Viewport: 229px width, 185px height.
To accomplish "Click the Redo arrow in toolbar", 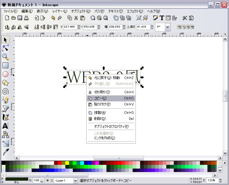I will tap(60, 18).
